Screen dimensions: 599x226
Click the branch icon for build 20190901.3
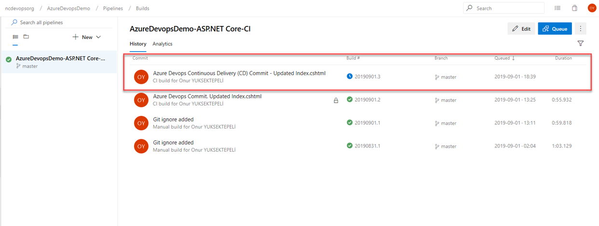[437, 77]
